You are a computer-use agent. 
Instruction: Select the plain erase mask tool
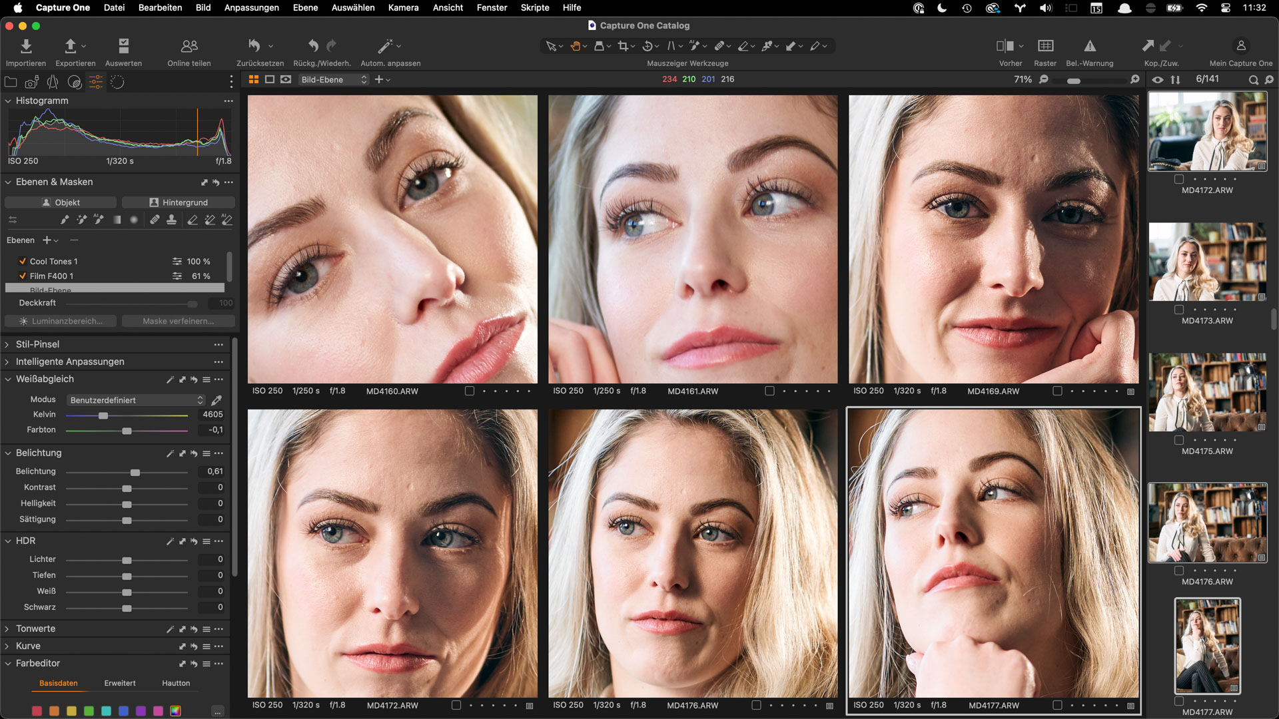pyautogui.click(x=193, y=220)
